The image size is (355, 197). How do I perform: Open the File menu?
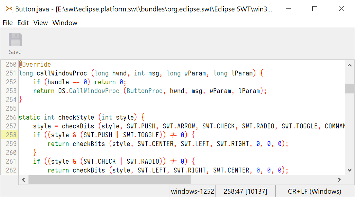pyautogui.click(x=8, y=23)
